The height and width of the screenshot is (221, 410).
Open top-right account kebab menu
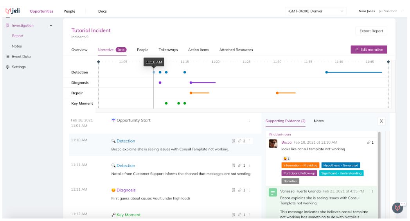coord(403,11)
